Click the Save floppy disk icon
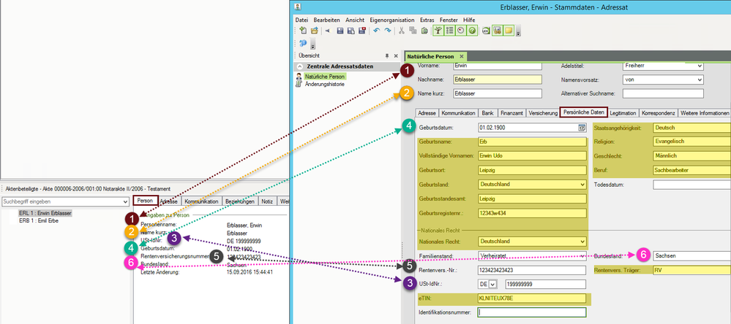This screenshot has height=324, width=731. pyautogui.click(x=340, y=31)
